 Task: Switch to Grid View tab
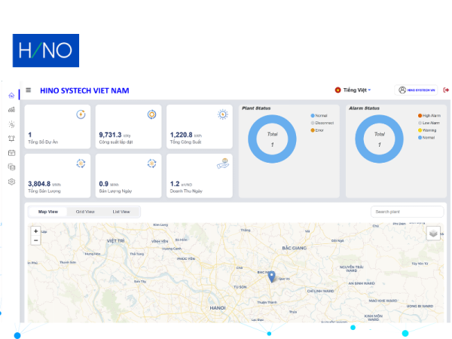click(x=85, y=212)
